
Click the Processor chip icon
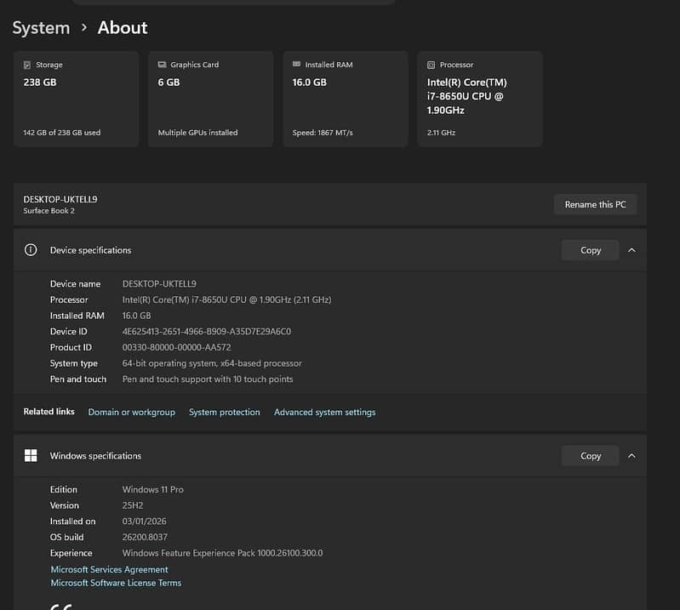(x=431, y=65)
